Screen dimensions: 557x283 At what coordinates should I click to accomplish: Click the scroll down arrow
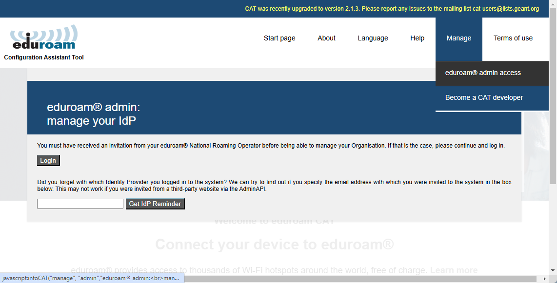pos(553,272)
